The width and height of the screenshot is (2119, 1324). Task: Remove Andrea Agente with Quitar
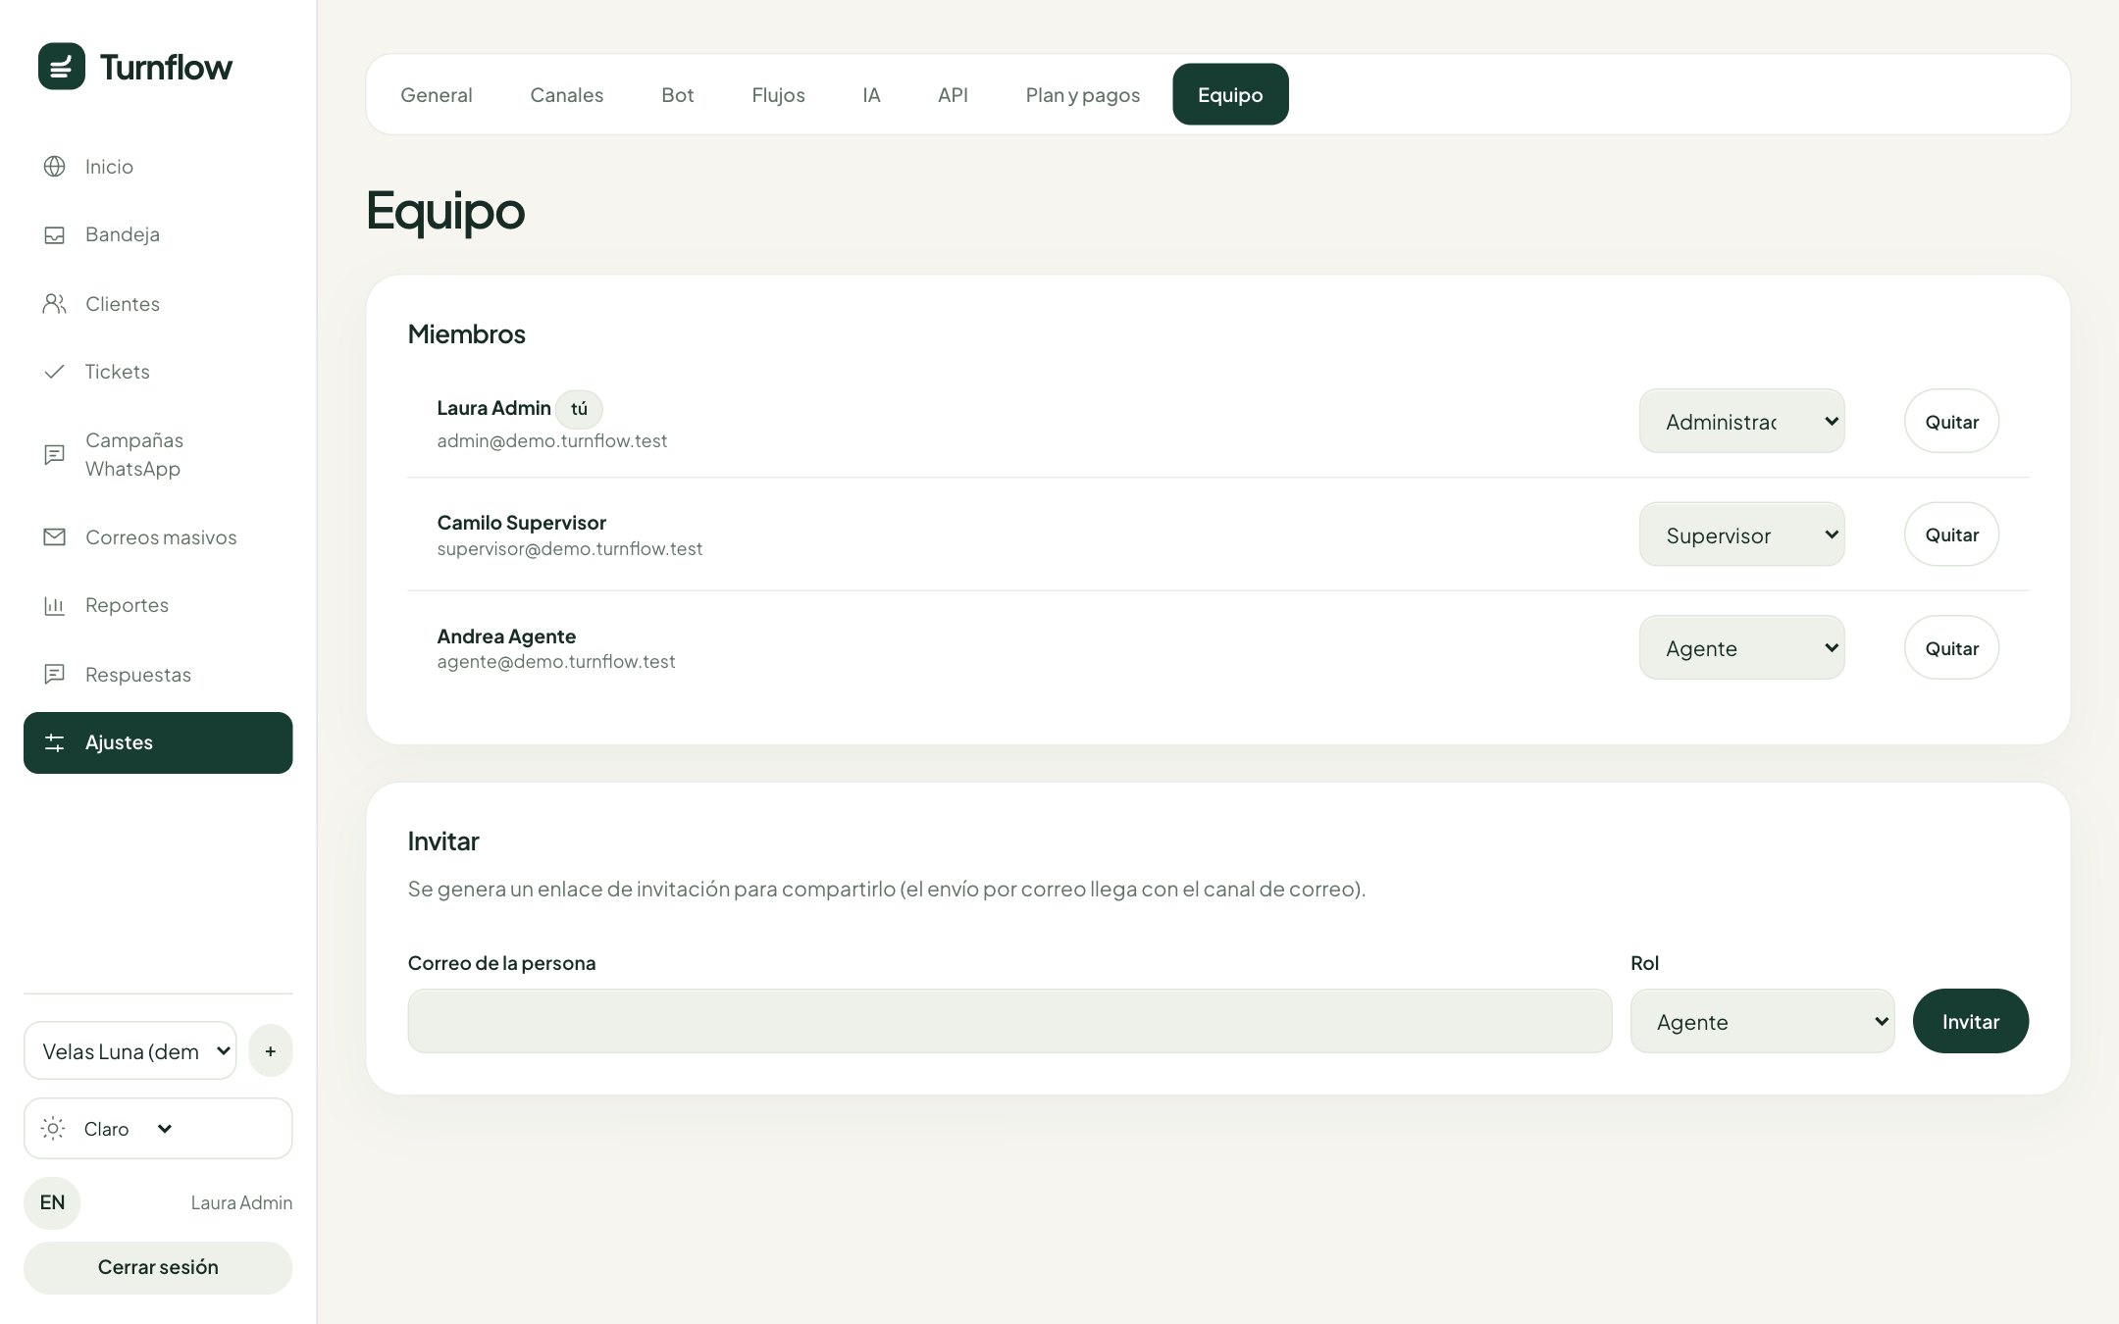coord(1952,647)
